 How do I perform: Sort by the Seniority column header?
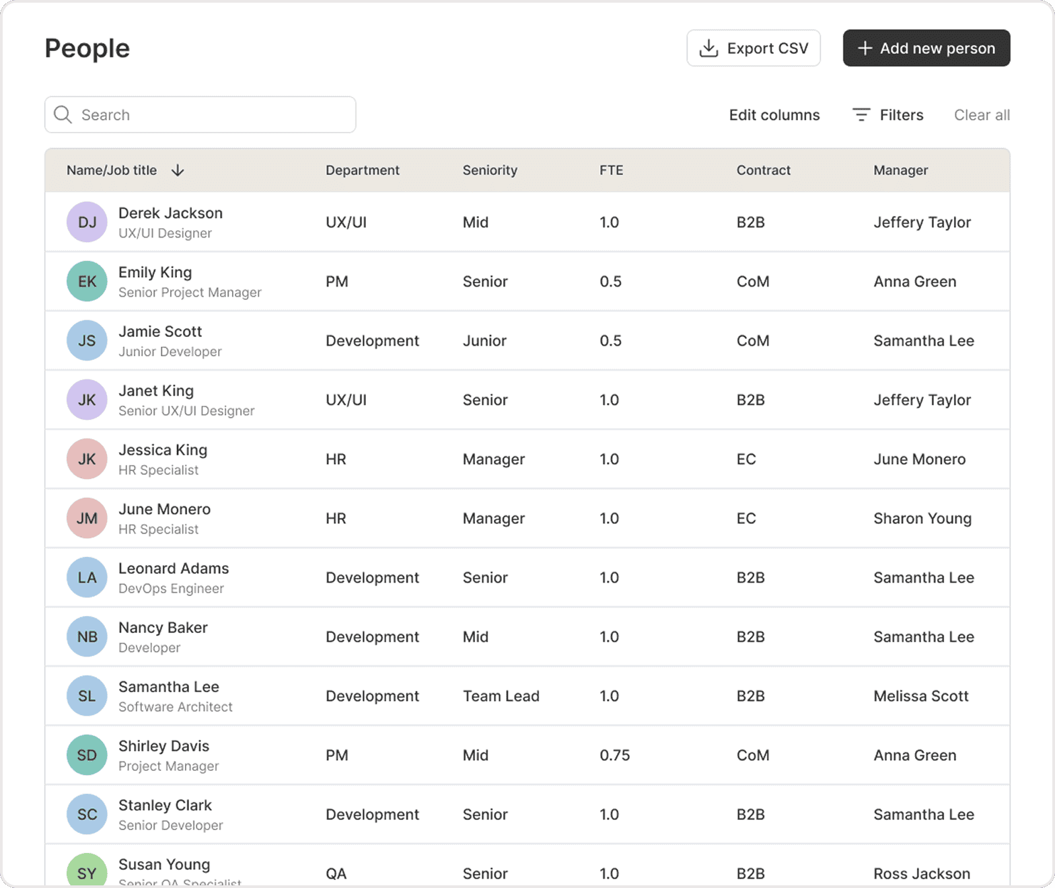click(490, 171)
